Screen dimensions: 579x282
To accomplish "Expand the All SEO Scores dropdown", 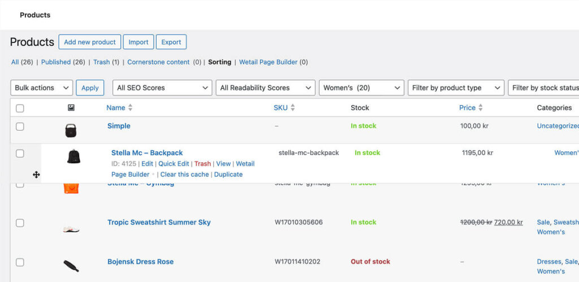I will [x=162, y=88].
